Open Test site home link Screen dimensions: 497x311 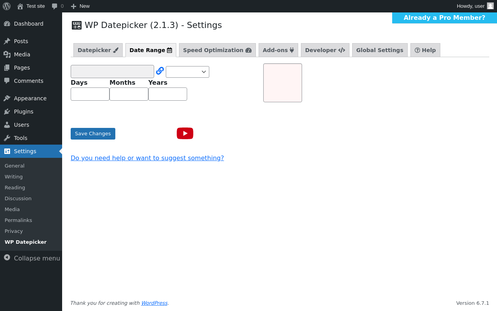31,6
